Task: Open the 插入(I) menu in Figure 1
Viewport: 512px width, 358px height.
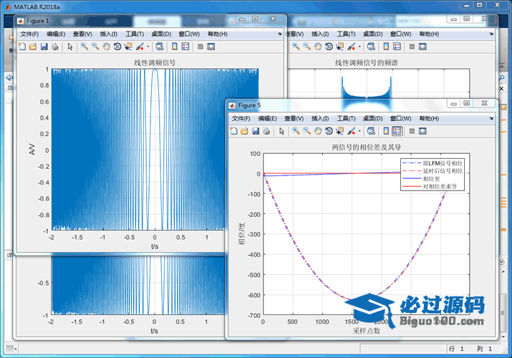Action: point(109,34)
